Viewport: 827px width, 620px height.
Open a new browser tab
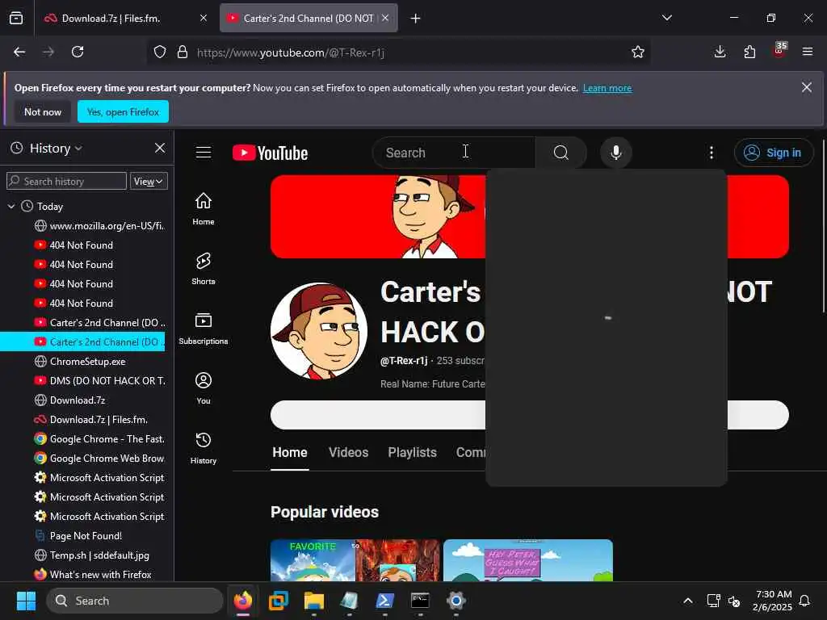pos(416,19)
